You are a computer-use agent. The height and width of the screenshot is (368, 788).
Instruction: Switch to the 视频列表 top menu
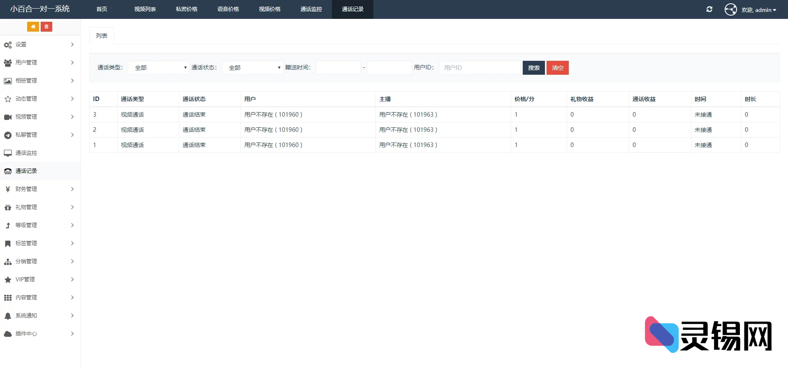coord(145,9)
